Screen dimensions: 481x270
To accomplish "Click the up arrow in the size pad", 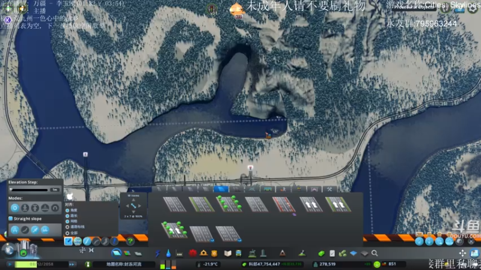I will (133, 200).
